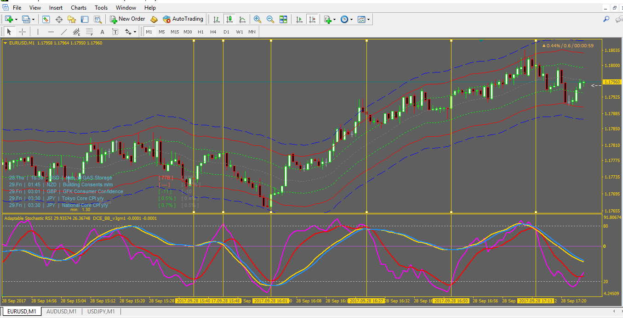
Task: Select the Crosshair tool
Action: point(22,32)
